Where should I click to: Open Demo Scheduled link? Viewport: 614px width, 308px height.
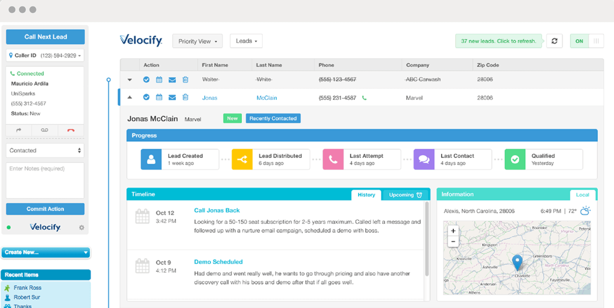[218, 262]
